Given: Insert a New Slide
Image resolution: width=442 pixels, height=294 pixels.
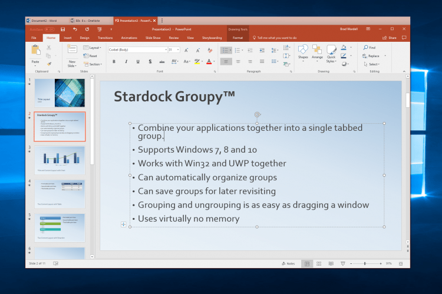Looking at the screenshot, I should (x=72, y=55).
